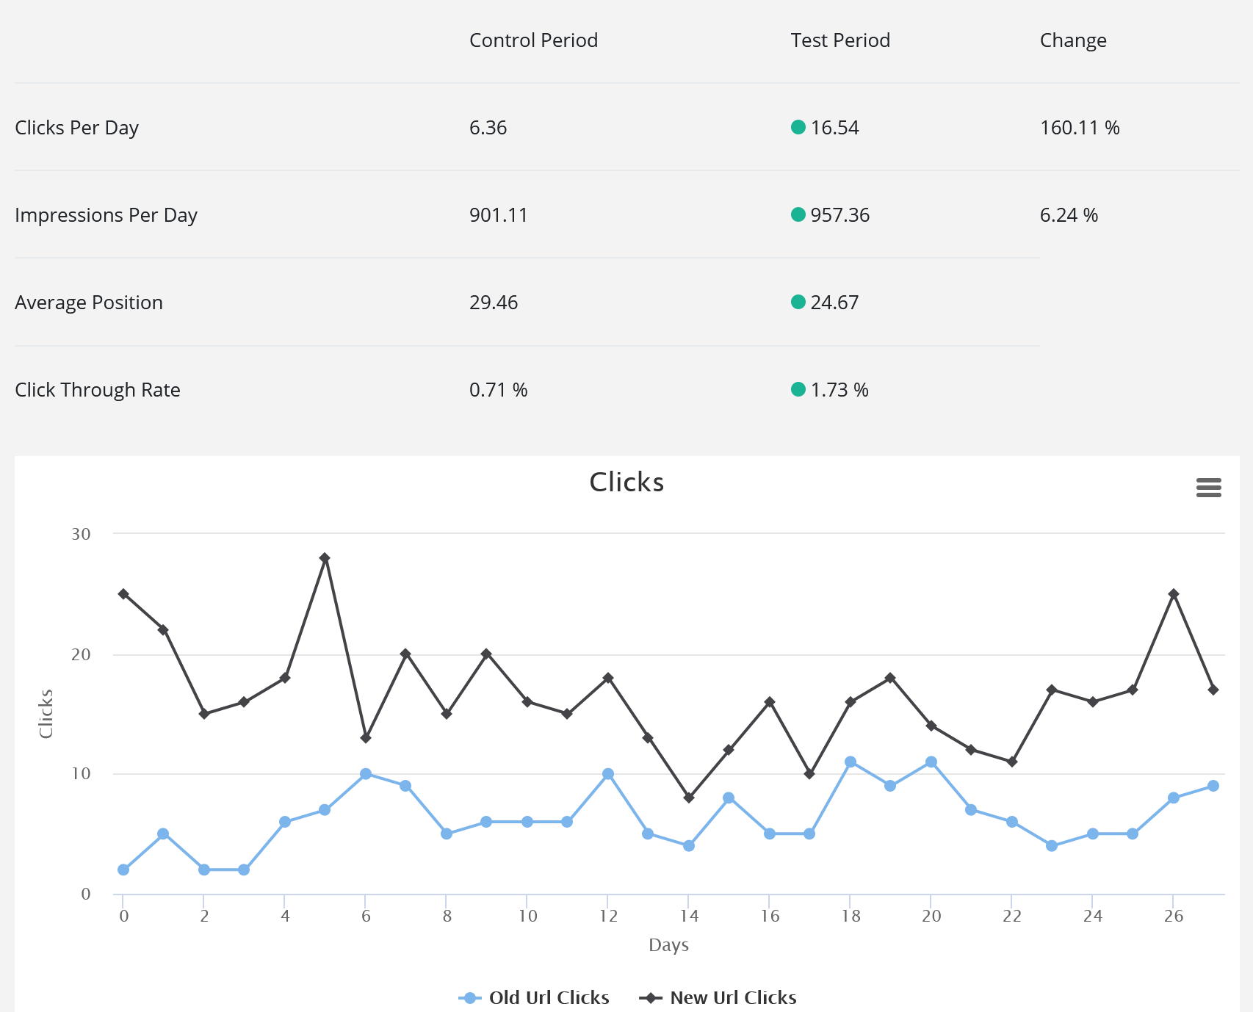Click green status dot beside 957.36
Viewport: 1253px width, 1012px height.
point(798,214)
